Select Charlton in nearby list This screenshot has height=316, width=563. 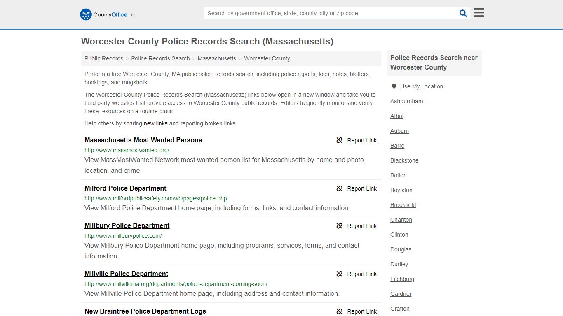(401, 220)
